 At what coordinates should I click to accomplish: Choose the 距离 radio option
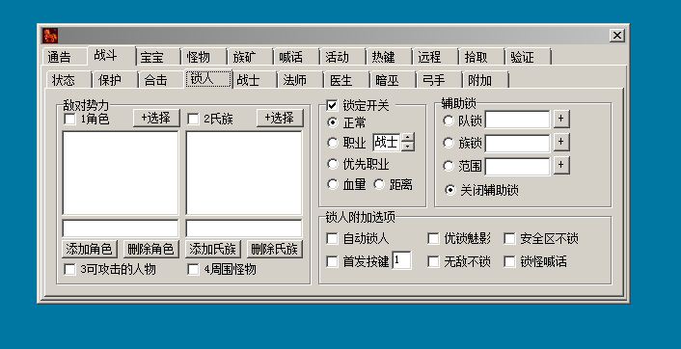tap(379, 184)
